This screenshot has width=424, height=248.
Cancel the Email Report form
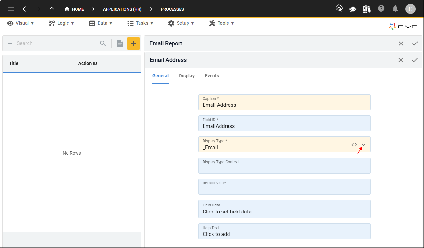pyautogui.click(x=401, y=43)
